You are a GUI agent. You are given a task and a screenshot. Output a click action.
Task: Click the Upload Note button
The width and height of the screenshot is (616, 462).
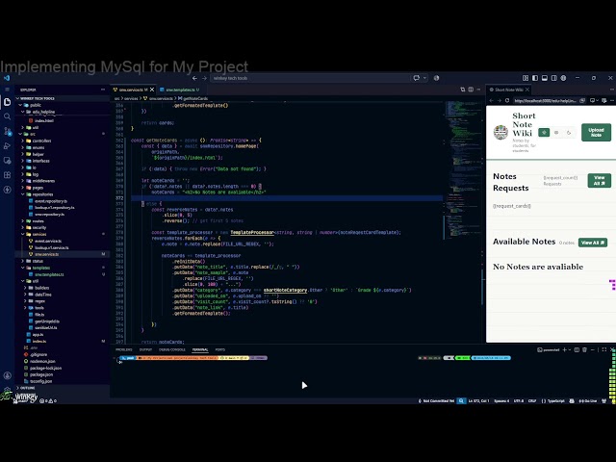coord(596,133)
